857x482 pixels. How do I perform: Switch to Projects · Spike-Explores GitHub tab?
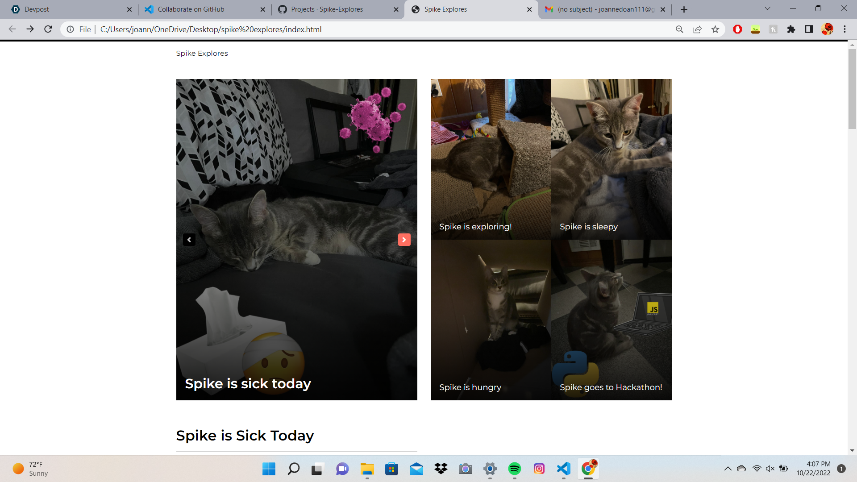[x=333, y=9]
